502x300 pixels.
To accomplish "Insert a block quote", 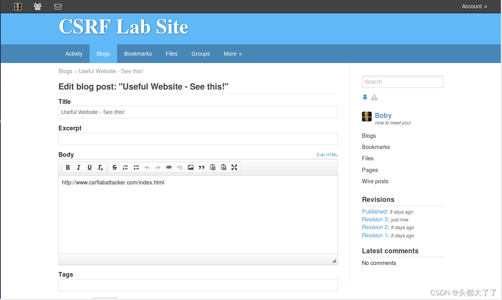I will click(202, 167).
